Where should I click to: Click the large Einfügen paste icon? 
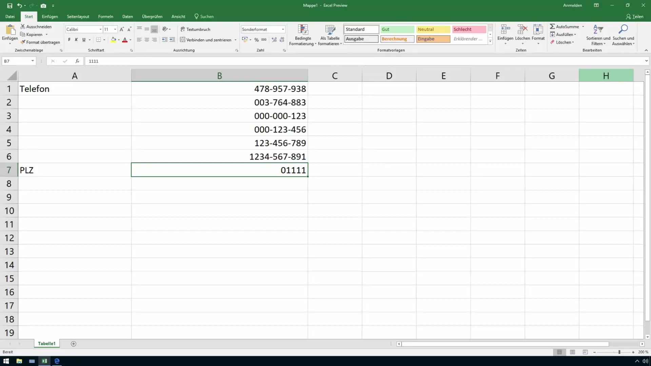pos(10,30)
